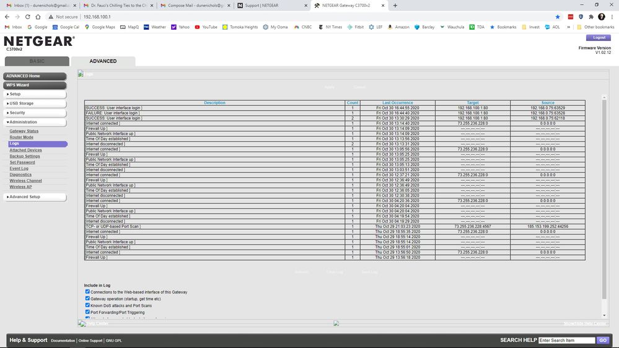Toggle Gateway operation checkbox
This screenshot has width=619, height=348.
[x=87, y=298]
